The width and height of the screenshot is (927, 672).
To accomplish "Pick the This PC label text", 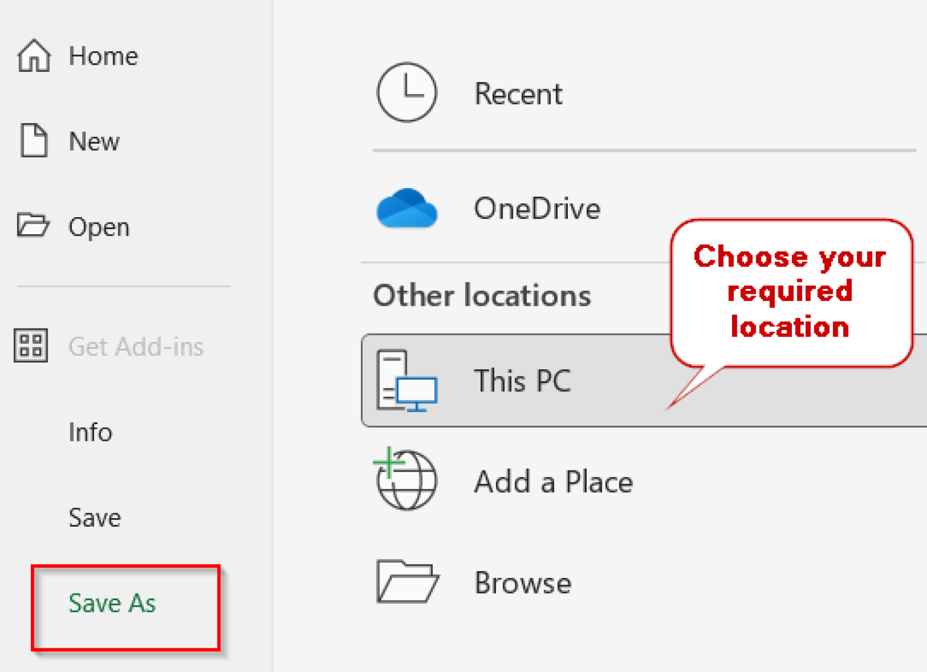I will click(522, 381).
